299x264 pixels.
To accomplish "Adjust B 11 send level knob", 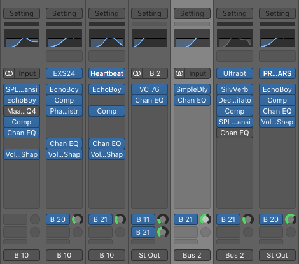I will (x=163, y=219).
